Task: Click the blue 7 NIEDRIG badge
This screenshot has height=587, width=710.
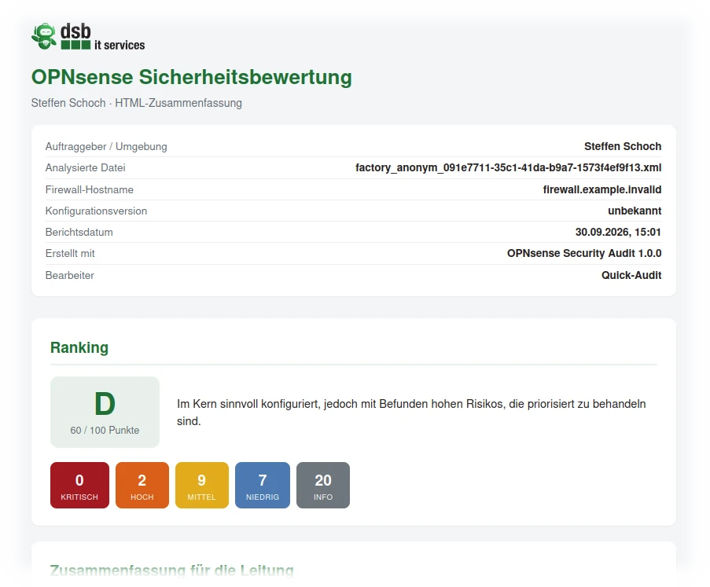Action: click(263, 485)
